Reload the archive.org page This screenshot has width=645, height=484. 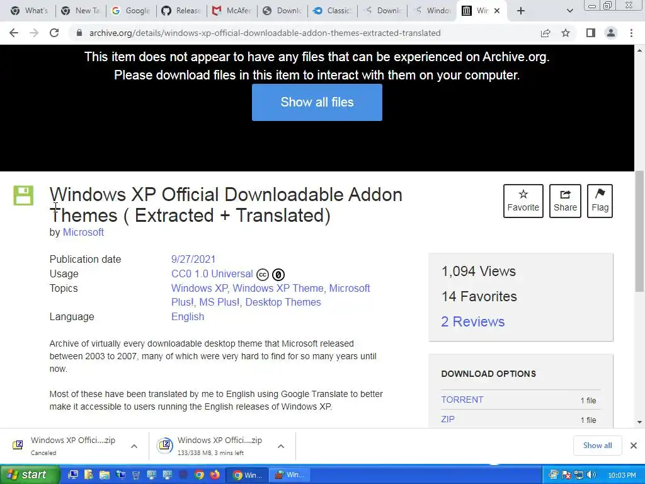pyautogui.click(x=54, y=33)
